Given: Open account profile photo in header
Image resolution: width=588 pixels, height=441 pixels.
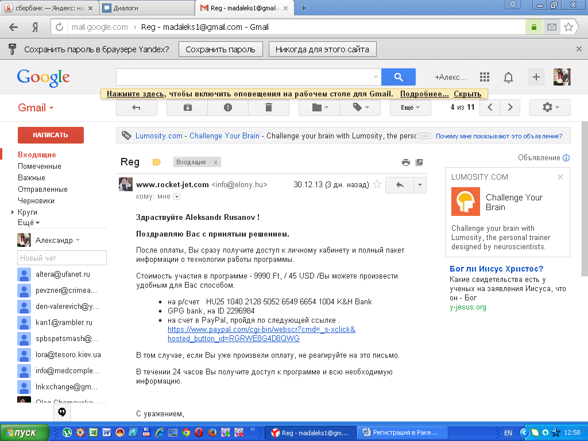Looking at the screenshot, I should click(x=562, y=77).
